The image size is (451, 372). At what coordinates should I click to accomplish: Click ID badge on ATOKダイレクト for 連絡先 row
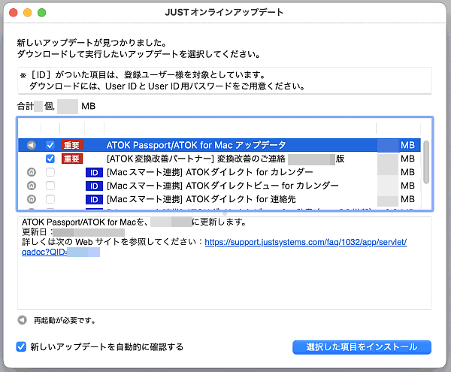[94, 199]
